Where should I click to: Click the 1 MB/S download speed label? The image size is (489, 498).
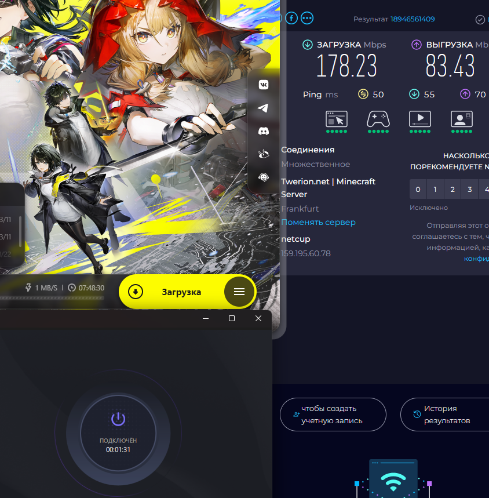46,288
